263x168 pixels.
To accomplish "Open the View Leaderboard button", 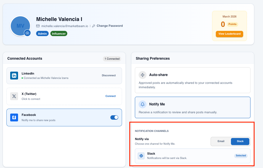I will click(230, 34).
